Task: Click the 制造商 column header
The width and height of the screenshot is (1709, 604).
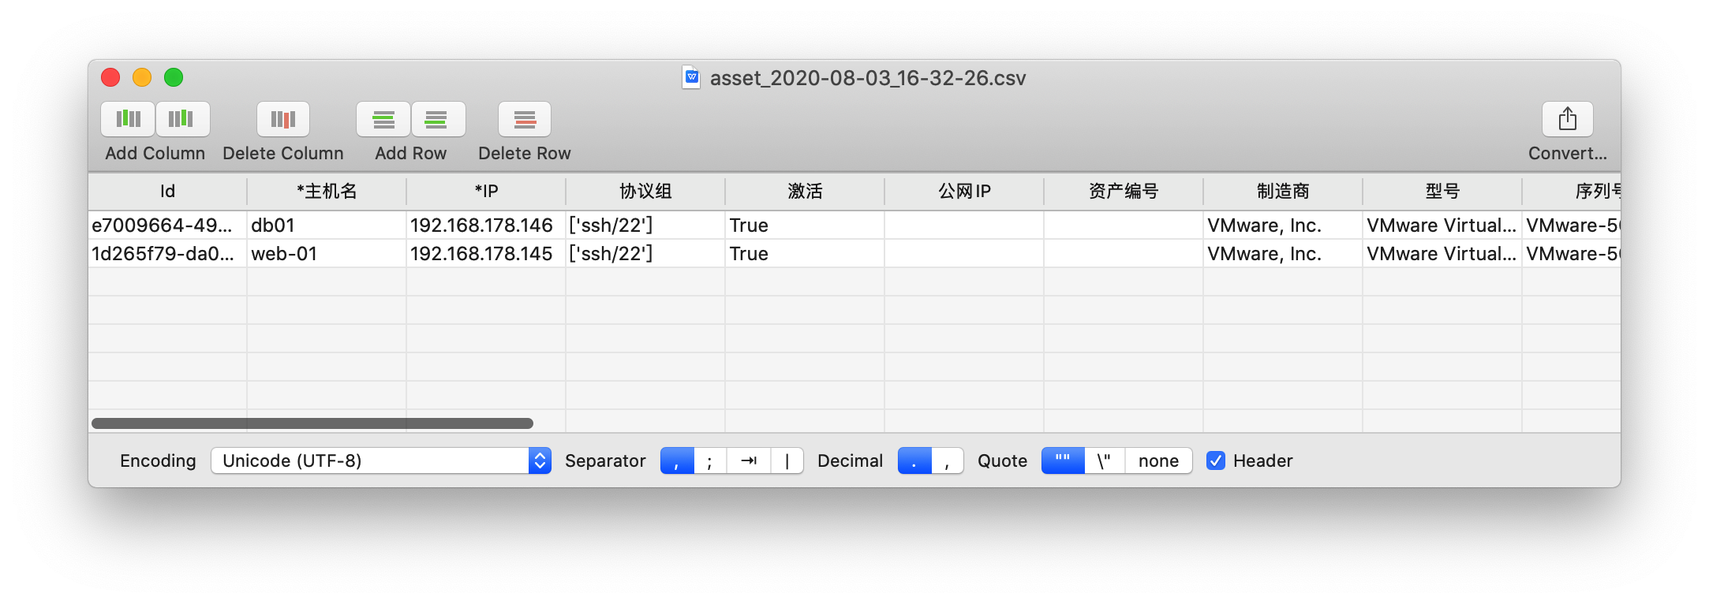Action: [x=1283, y=192]
